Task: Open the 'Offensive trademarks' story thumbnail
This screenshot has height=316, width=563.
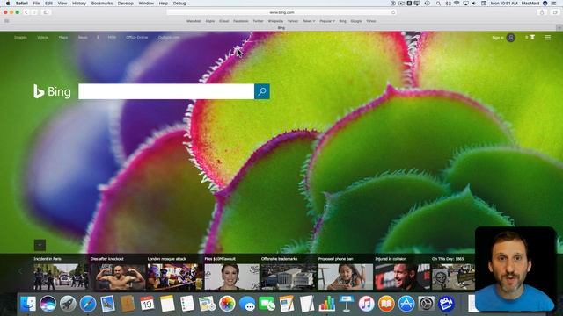Action: click(x=289, y=276)
